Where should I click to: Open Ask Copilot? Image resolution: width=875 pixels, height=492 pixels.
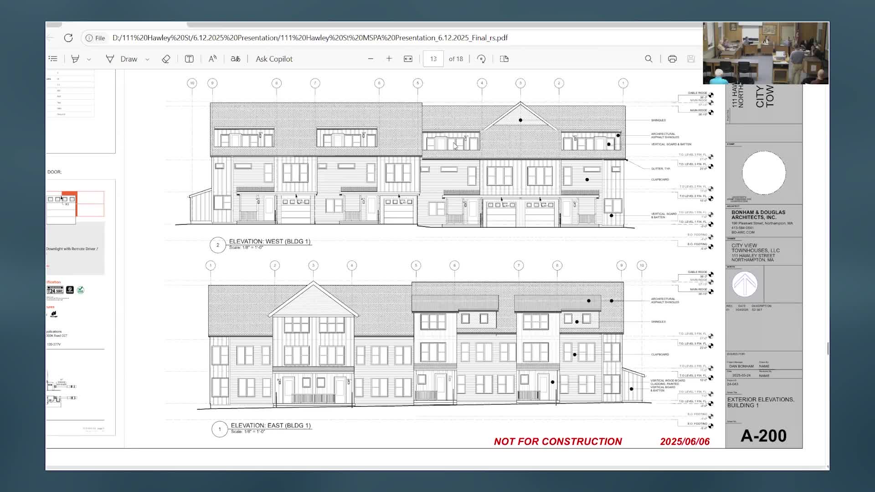click(x=274, y=59)
